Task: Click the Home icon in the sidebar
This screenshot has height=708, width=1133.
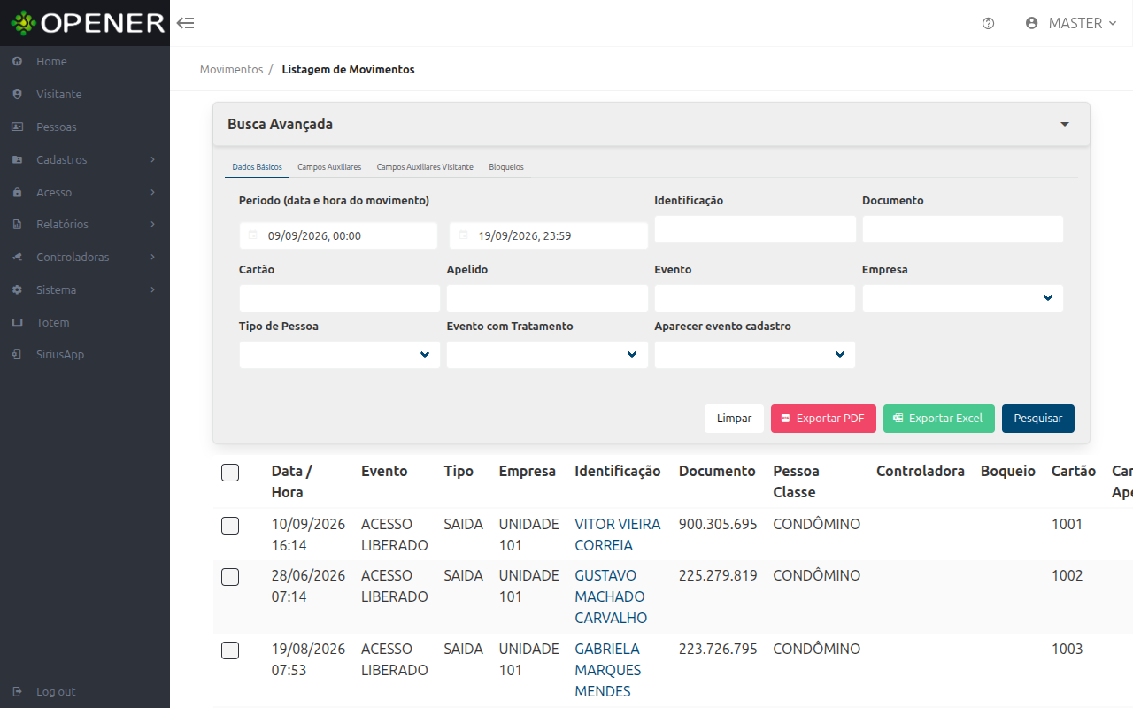Action: coord(17,62)
